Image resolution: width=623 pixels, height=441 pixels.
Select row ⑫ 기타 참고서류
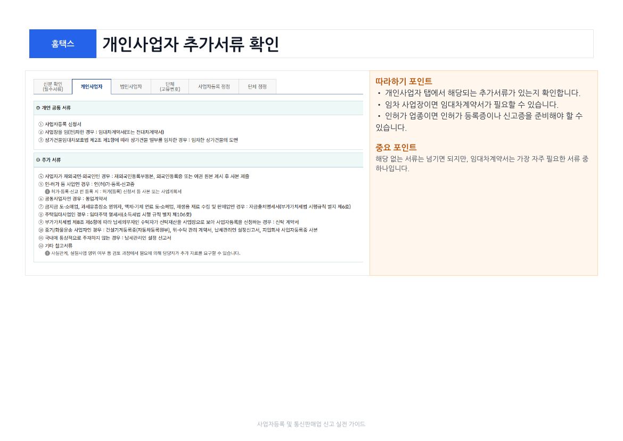click(x=55, y=246)
